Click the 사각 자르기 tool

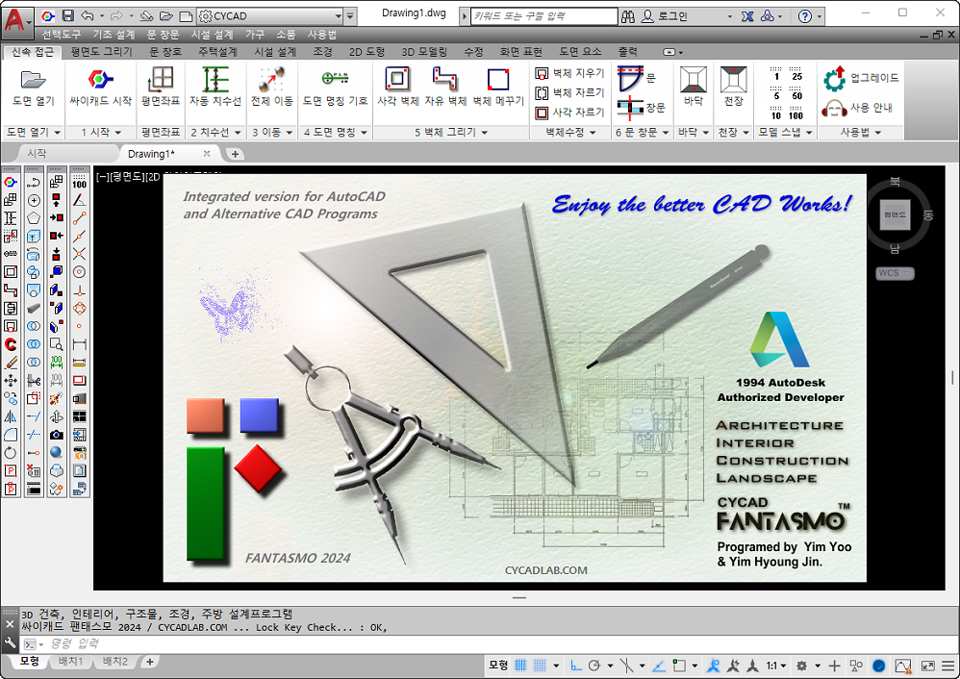tap(569, 113)
